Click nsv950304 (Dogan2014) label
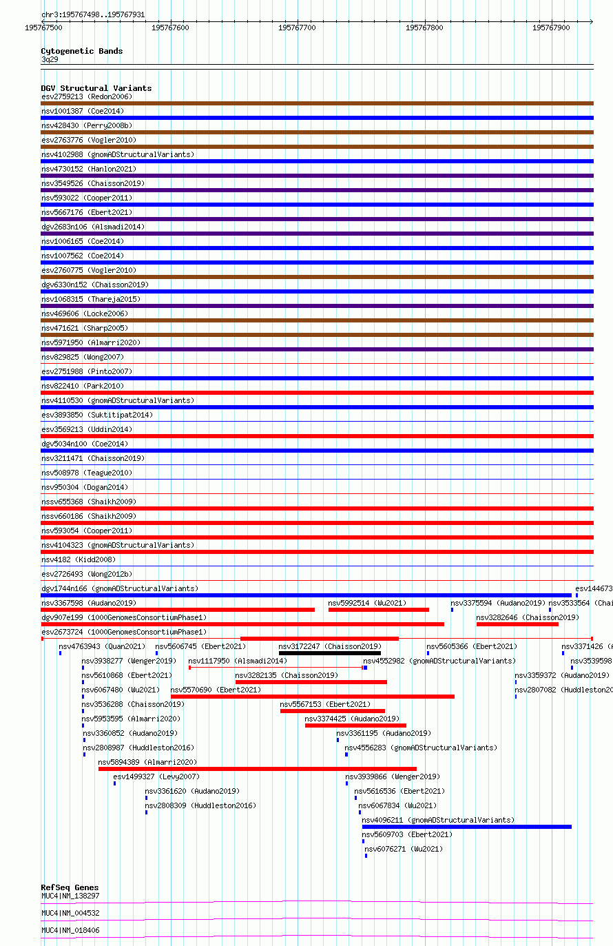The image size is (613, 946). (x=85, y=487)
